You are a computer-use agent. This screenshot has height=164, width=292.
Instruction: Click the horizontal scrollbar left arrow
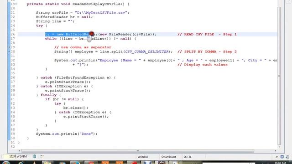[x=19, y=151]
